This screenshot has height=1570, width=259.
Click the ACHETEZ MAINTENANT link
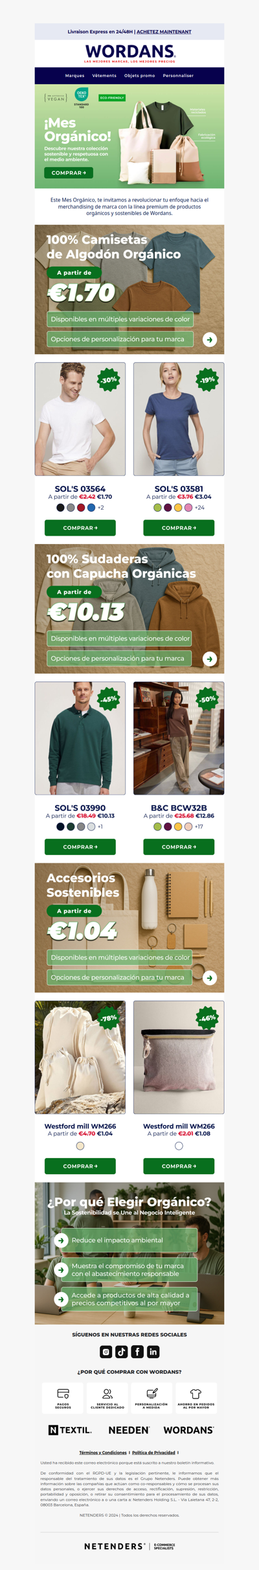pos(164,32)
